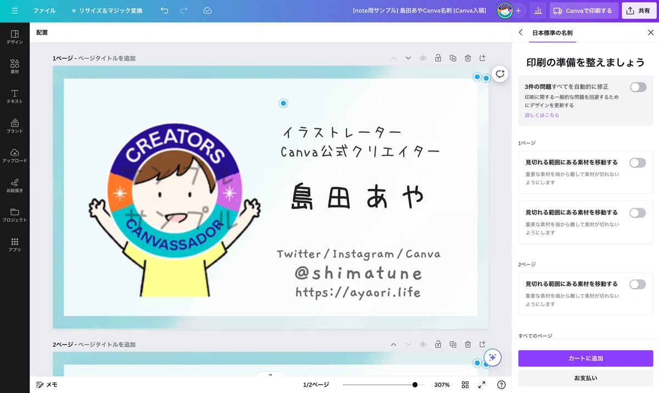Screen dimensions: 659x393
Task: Adjust the zoom slider handle
Action: click(415, 385)
